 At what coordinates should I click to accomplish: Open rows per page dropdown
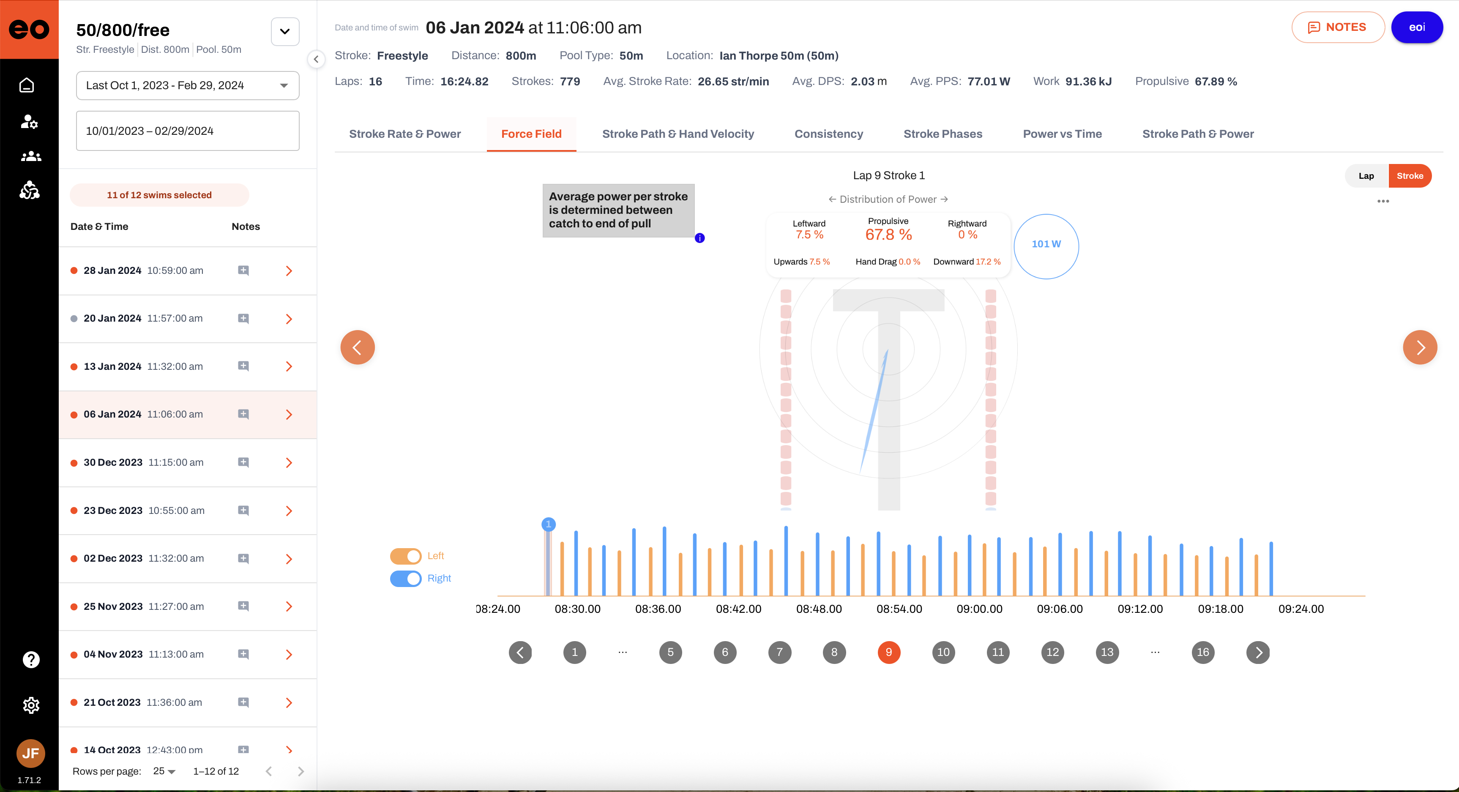(x=164, y=771)
